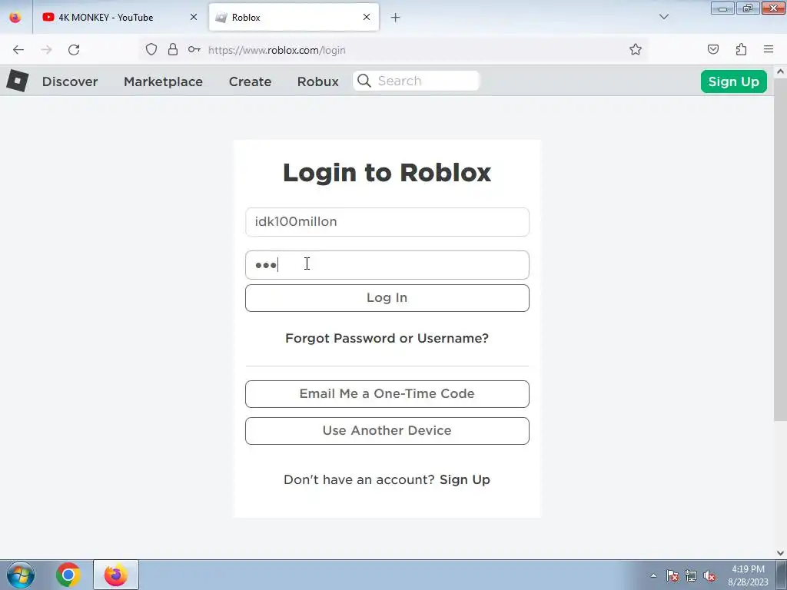
Task: Click the Log In button
Action: point(387,298)
